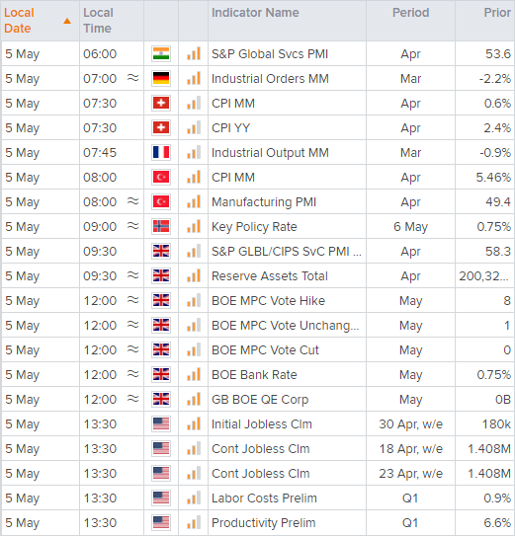Click the Germany flag for Industrial Orders

tap(161, 79)
